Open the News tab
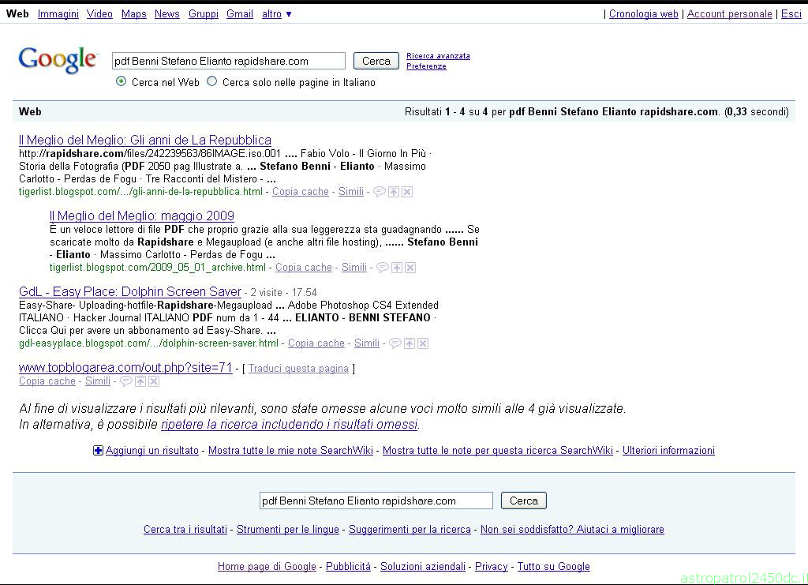This screenshot has height=585, width=808. click(167, 14)
